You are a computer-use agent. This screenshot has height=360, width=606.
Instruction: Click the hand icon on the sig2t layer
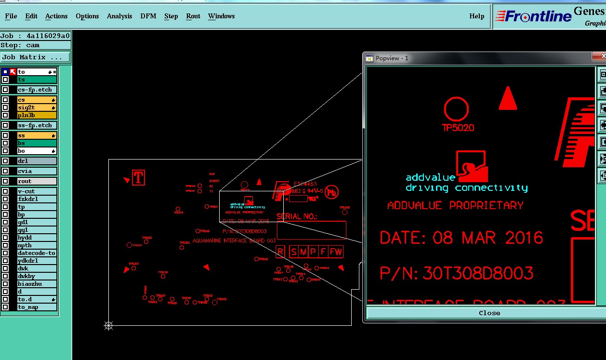click(54, 107)
